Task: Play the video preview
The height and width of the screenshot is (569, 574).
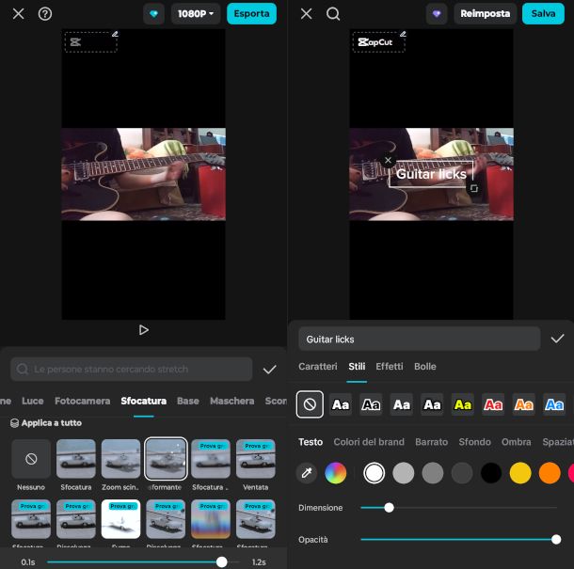Action: click(x=143, y=330)
